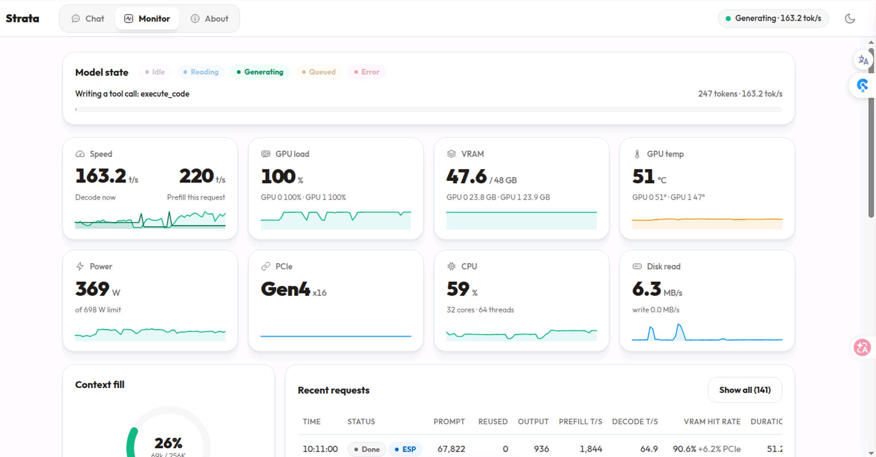
Task: Click the VRAM layers icon
Action: [x=451, y=154]
